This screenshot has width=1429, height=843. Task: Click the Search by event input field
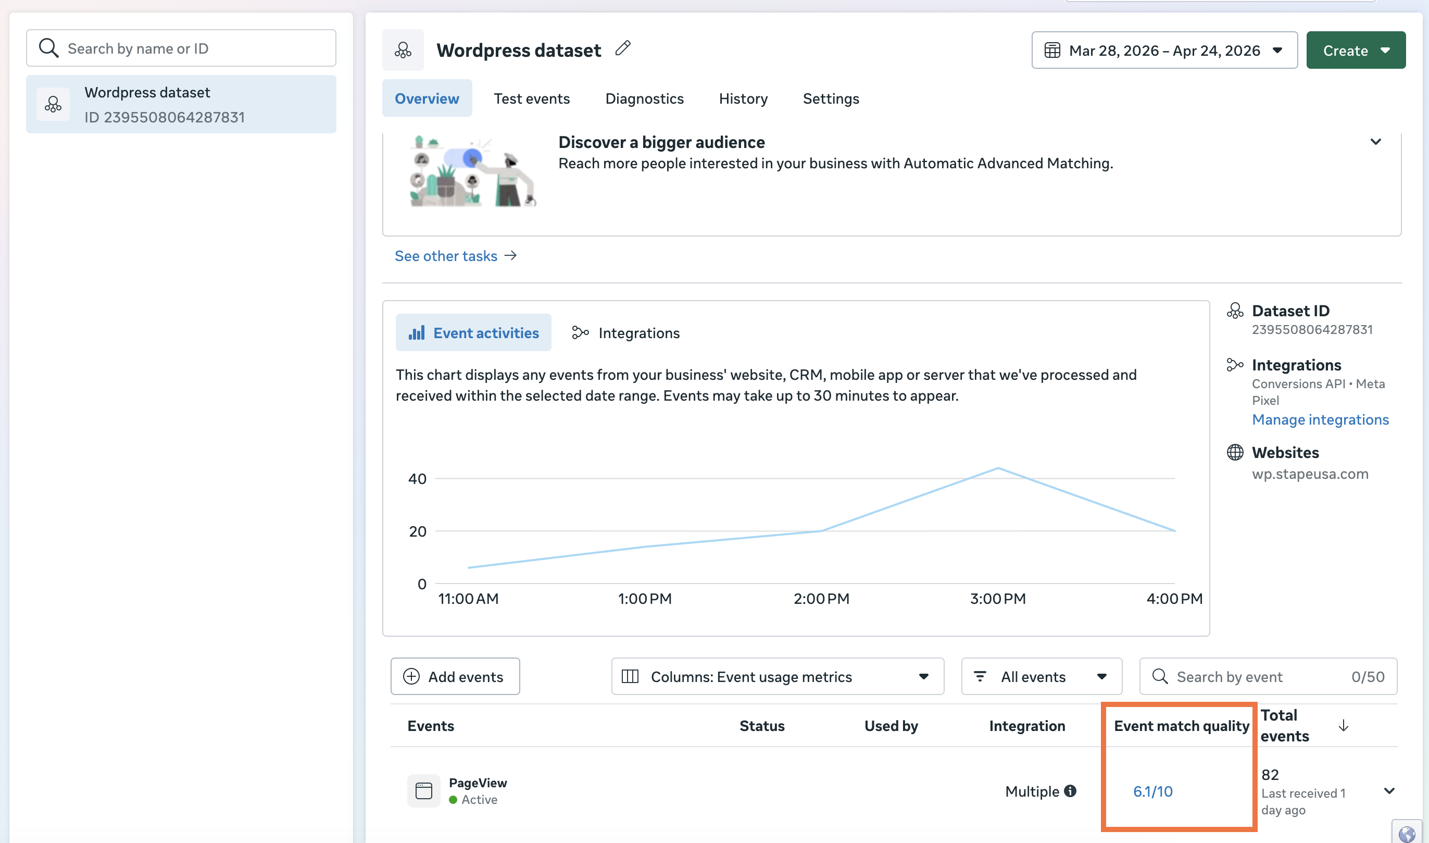pos(1268,677)
